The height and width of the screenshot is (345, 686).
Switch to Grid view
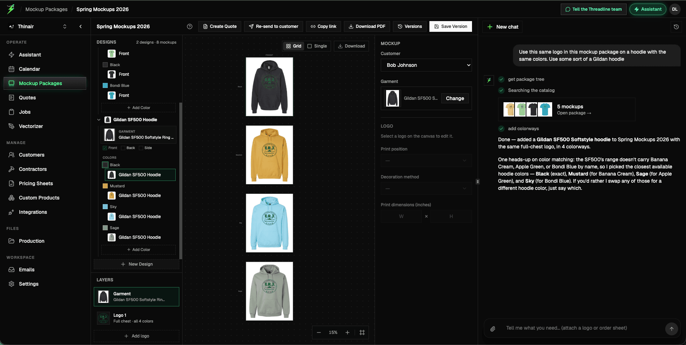293,46
